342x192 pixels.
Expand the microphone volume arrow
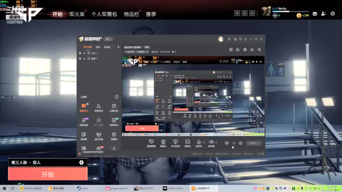204,143
